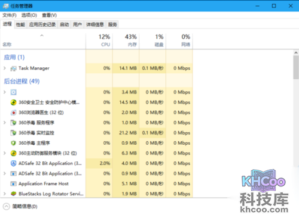Click the scrollbar up arrow
Viewport: 299px width, 215px height.
[296, 52]
